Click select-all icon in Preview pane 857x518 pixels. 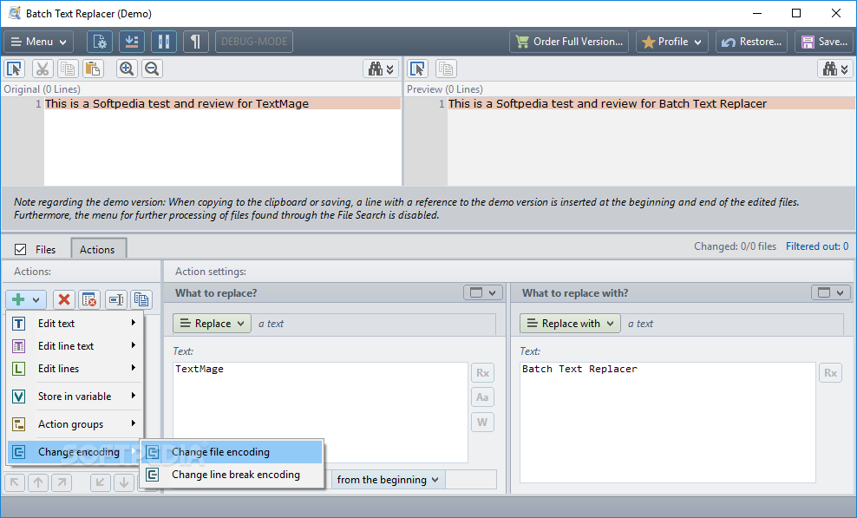[x=417, y=69]
